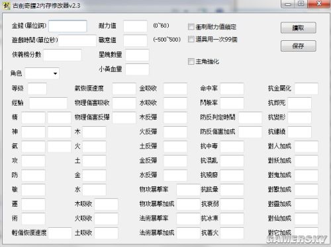The width and height of the screenshot is (331, 247).
Task: Click the 抗變形 input field
Action: [300, 118]
